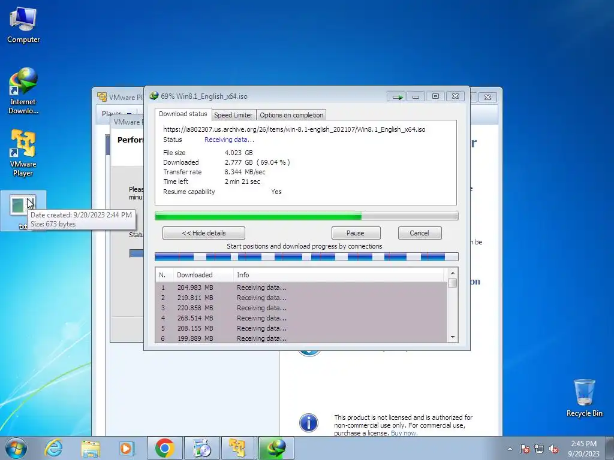Viewport: 614px width, 460px height.
Task: Open the clock showing 2:45 PM
Action: (x=583, y=448)
